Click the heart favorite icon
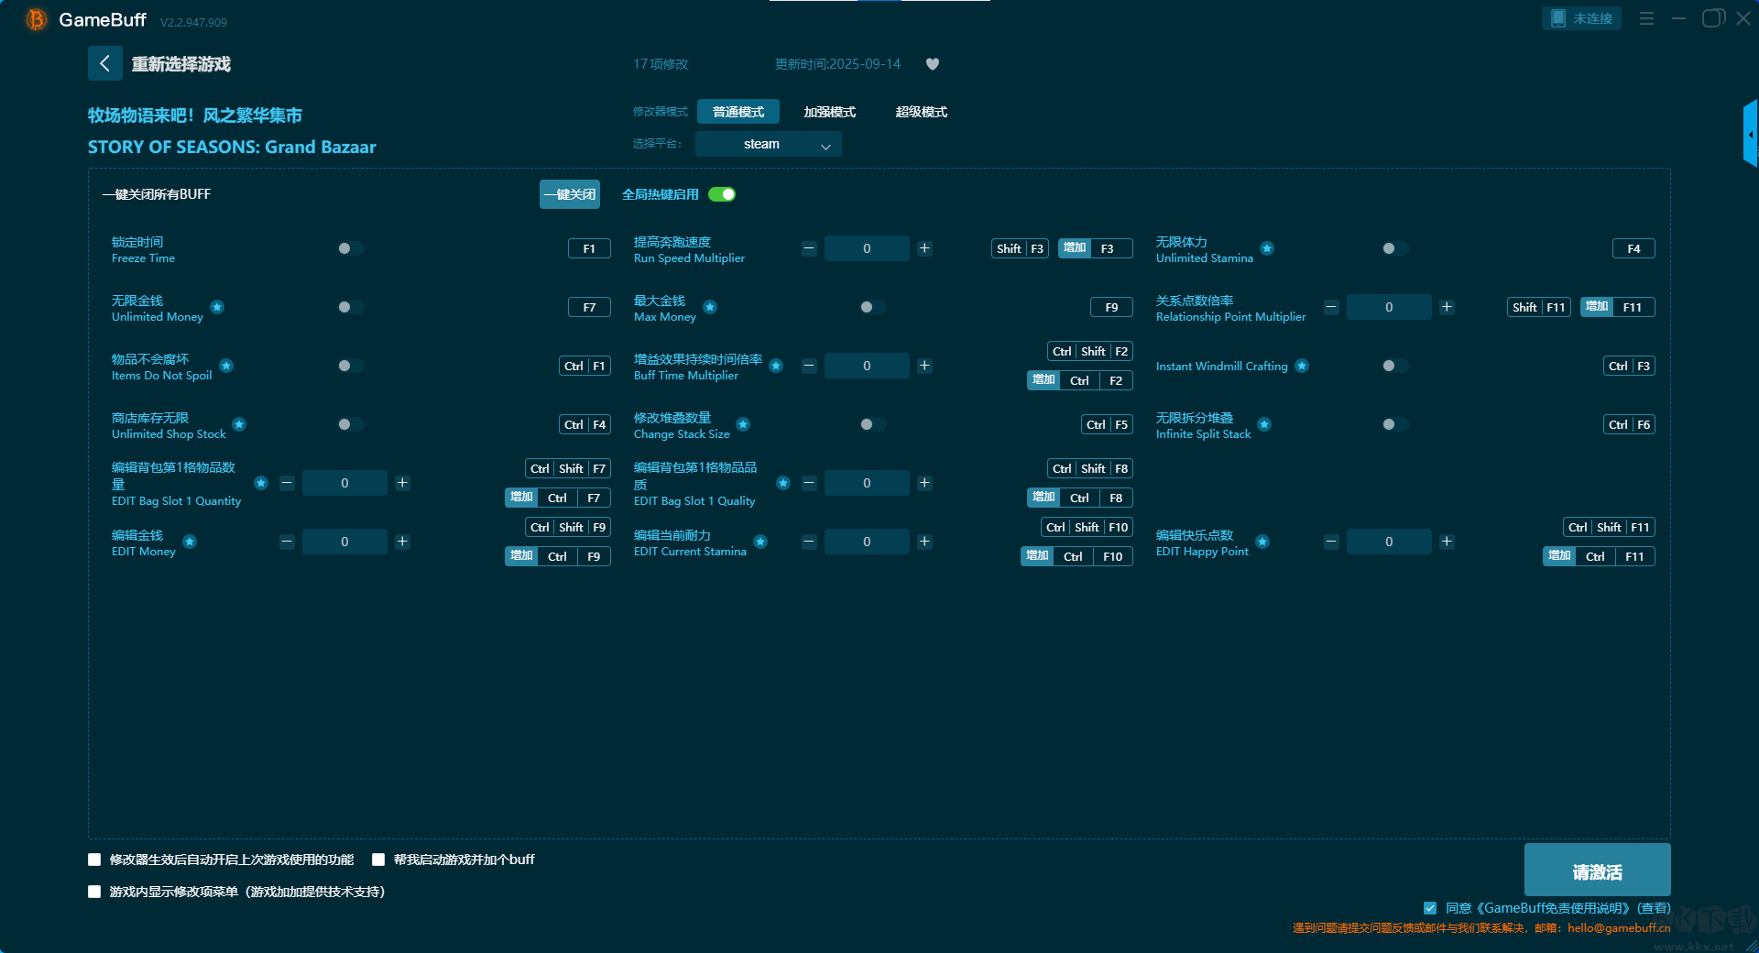1759x953 pixels. 933,64
